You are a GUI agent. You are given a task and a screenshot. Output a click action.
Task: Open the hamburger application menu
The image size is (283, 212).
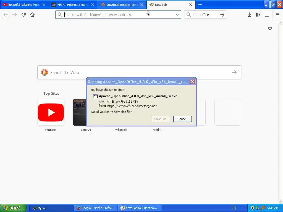tap(278, 15)
